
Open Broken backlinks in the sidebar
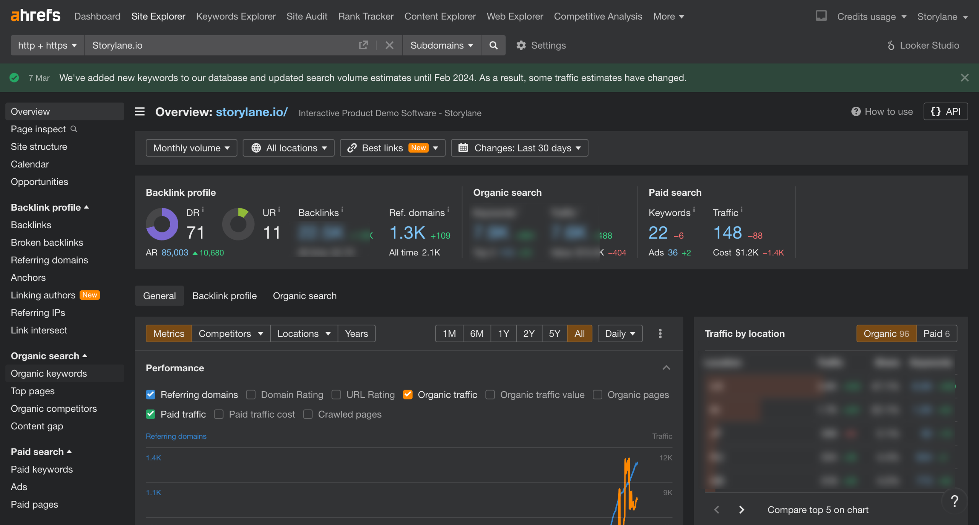pyautogui.click(x=47, y=242)
